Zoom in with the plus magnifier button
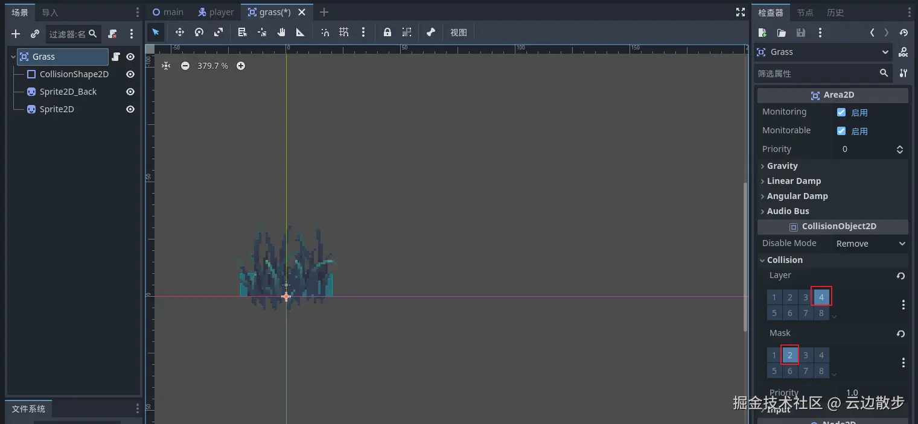Screen dimensions: 918x424 (x=241, y=66)
